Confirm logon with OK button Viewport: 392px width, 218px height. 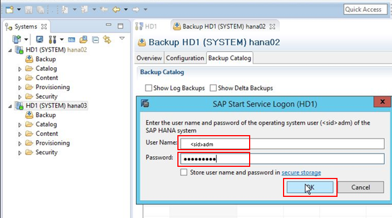point(310,187)
